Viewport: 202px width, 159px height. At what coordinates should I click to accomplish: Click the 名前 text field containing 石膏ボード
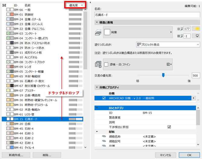pos(147,15)
